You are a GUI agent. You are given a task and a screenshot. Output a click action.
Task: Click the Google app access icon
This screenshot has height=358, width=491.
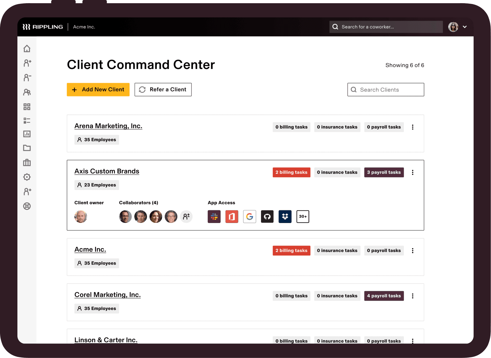[x=249, y=216]
